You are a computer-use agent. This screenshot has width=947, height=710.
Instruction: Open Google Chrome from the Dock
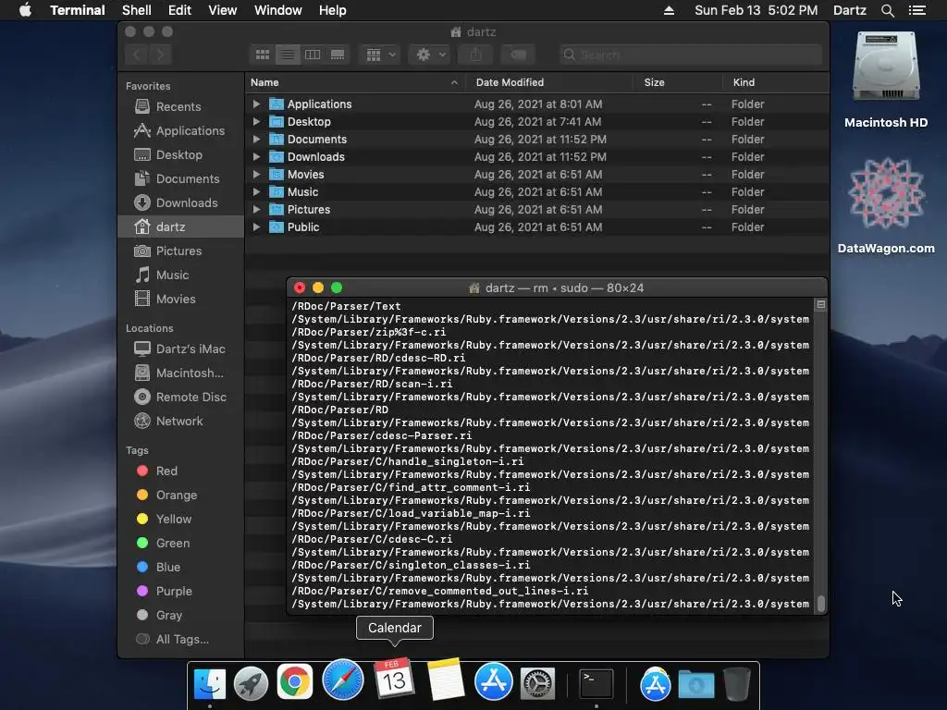coord(295,682)
